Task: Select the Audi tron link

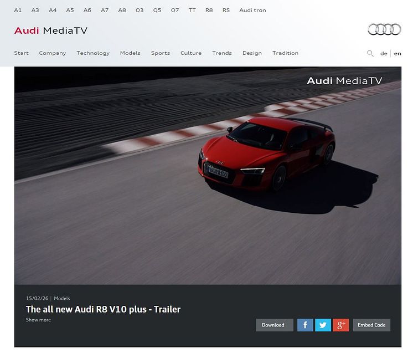Action: click(x=252, y=11)
